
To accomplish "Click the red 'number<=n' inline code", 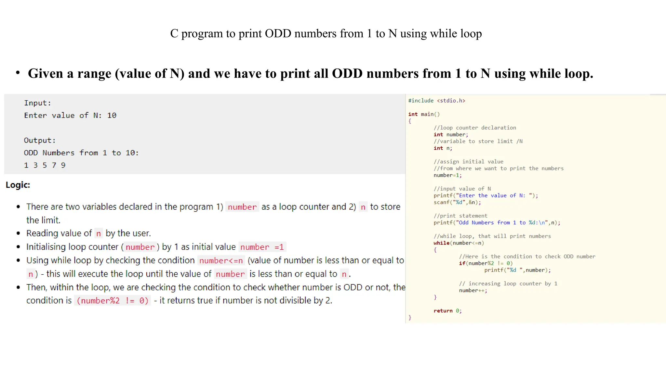I will click(x=221, y=261).
